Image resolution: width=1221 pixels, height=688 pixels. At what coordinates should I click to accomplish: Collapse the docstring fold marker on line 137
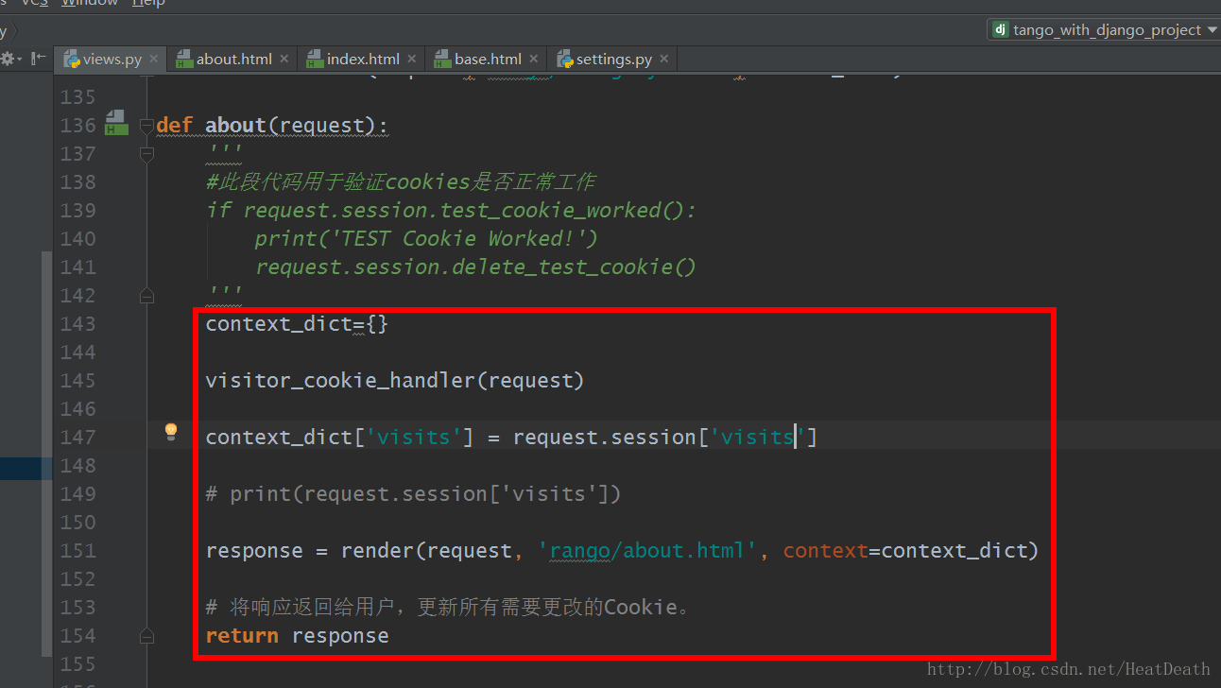[146, 153]
